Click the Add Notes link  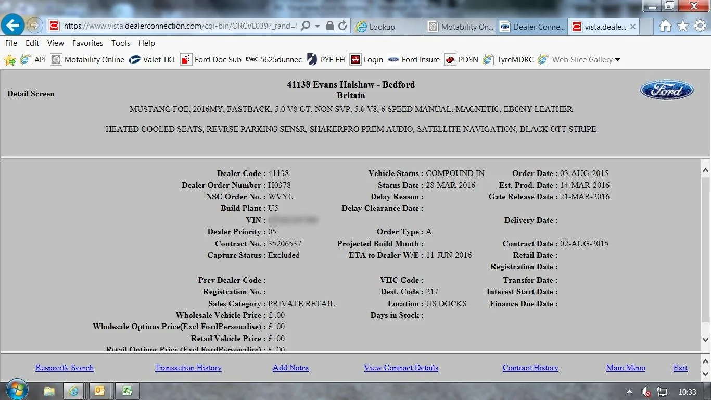290,368
